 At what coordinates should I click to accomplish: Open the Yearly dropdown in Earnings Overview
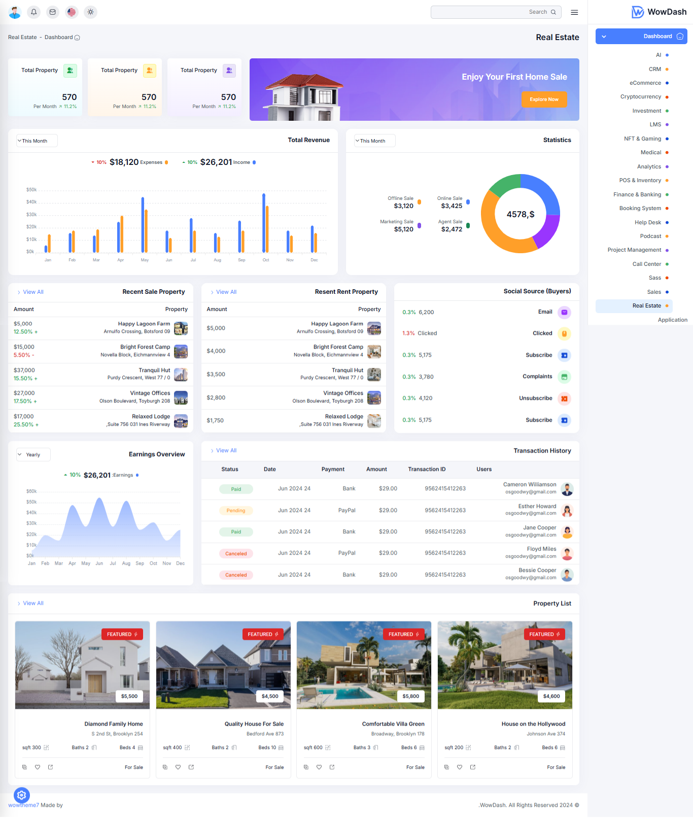(33, 455)
